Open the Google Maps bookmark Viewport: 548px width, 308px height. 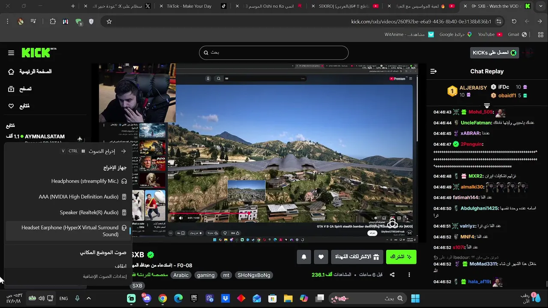[456, 34]
